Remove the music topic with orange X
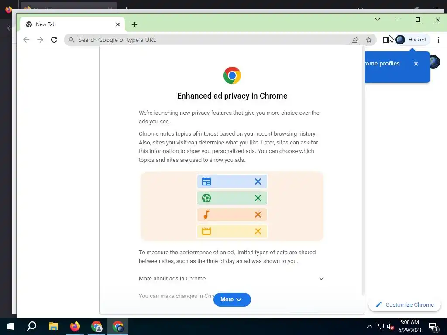Viewport: 447px width, 335px height. (258, 215)
